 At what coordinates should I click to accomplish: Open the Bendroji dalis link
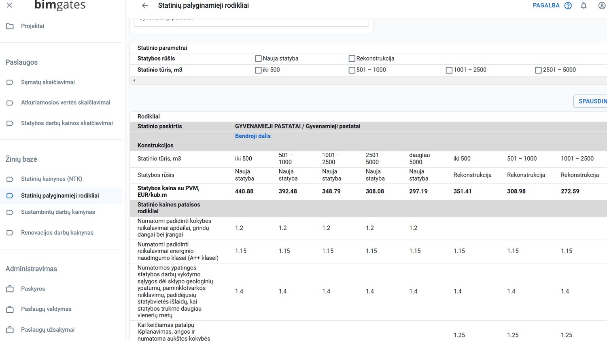pyautogui.click(x=253, y=136)
